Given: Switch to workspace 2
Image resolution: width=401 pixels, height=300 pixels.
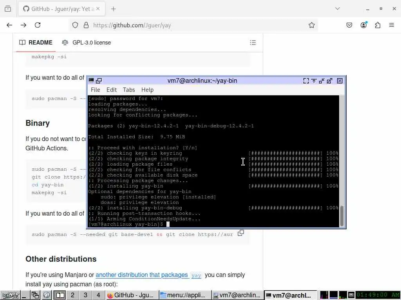Looking at the screenshot, I should pos(72,295).
